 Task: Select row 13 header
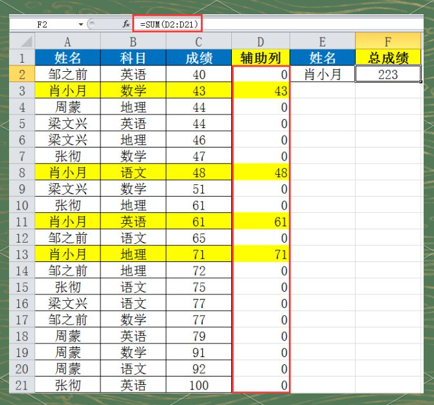[22, 254]
